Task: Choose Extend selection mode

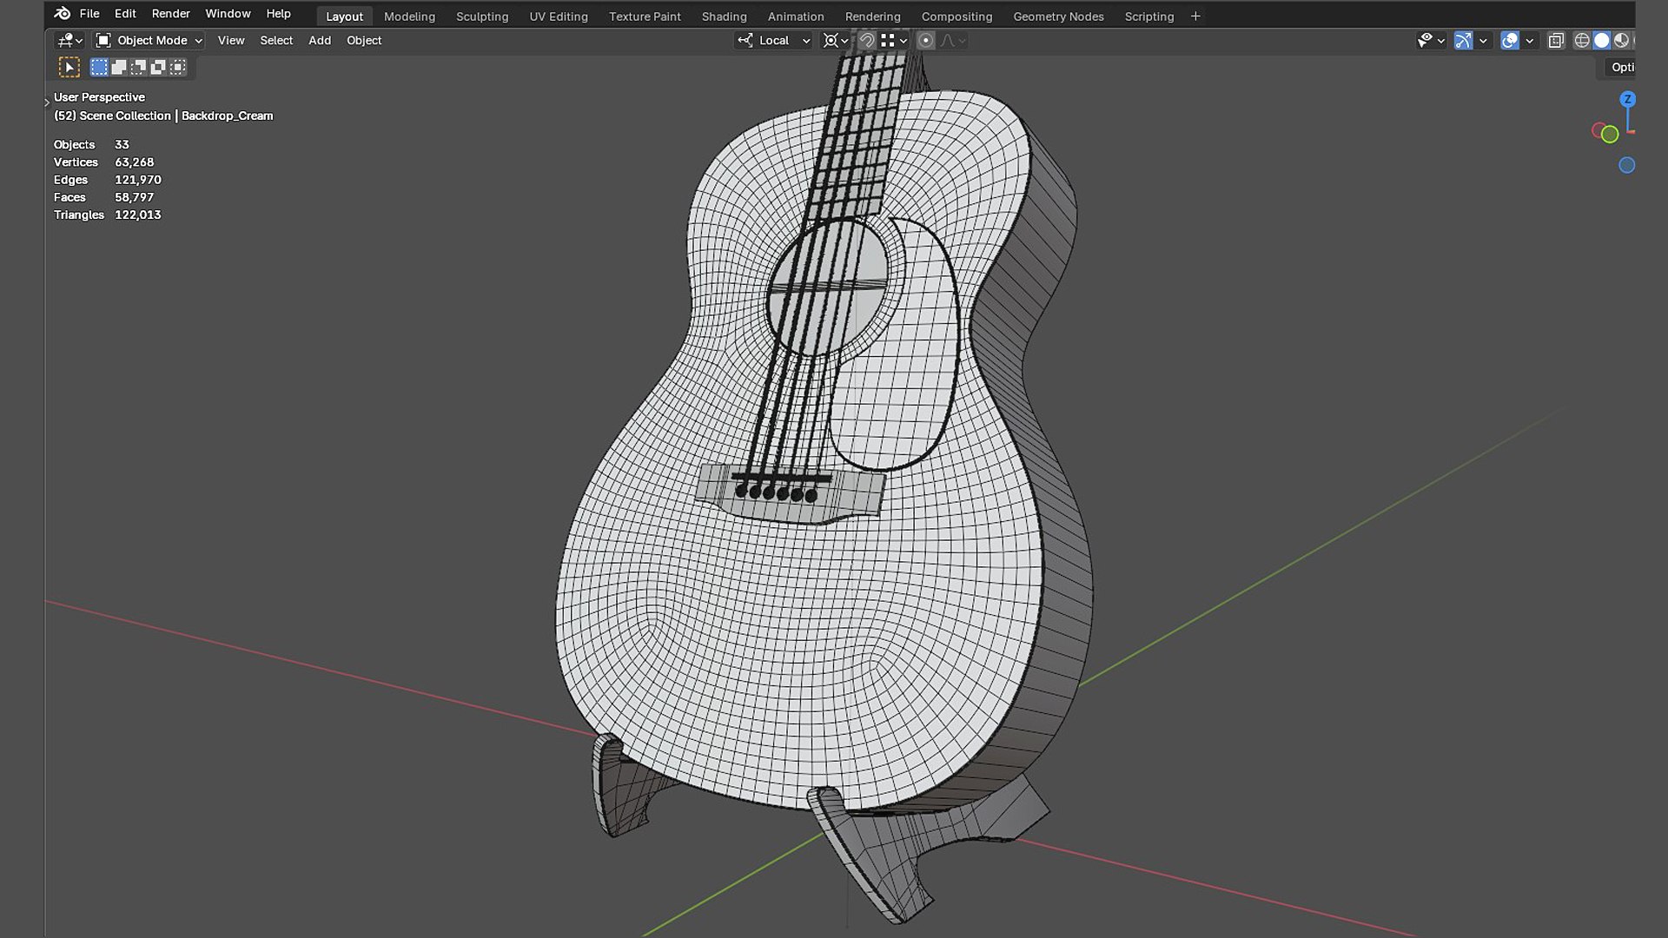Action: pyautogui.click(x=119, y=67)
